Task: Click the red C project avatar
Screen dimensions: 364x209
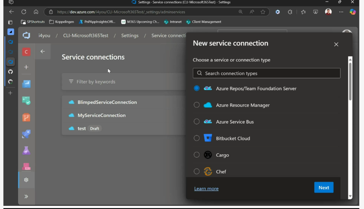Action: coord(26,52)
